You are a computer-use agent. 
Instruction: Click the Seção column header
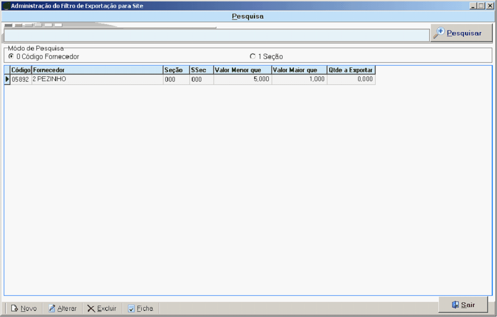tap(176, 70)
